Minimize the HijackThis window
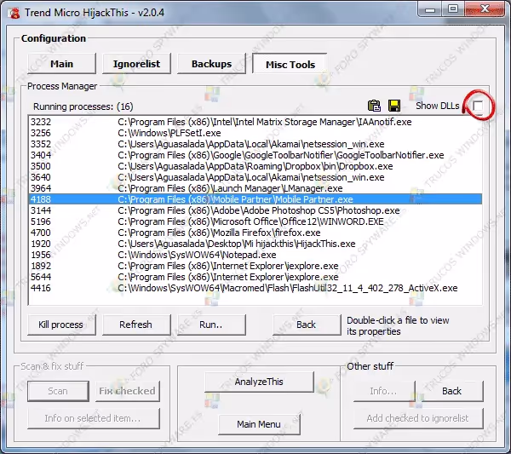Viewport: 511px width, 454px height. click(x=430, y=9)
